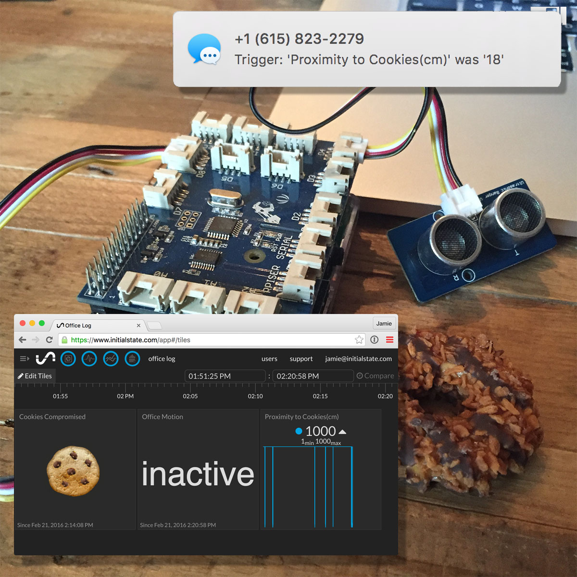The image size is (577, 577).
Task: Click the Compare button
Action: (375, 376)
